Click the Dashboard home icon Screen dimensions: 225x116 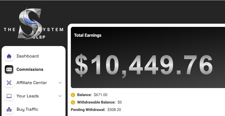[9, 56]
